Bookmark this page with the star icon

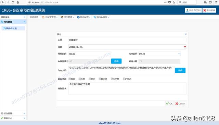point(174,2)
